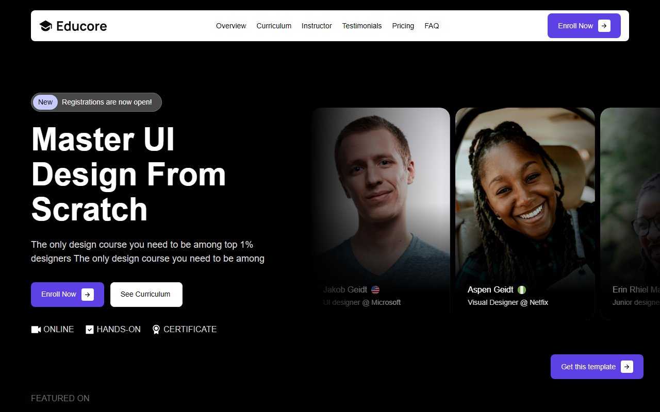Click the arrow icon in the hero Enroll Now button
Screen dimensions: 660x412
coord(89,294)
